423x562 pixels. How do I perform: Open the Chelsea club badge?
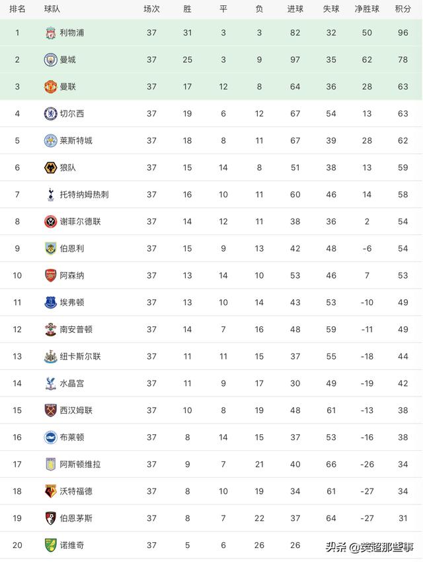pyautogui.click(x=50, y=114)
